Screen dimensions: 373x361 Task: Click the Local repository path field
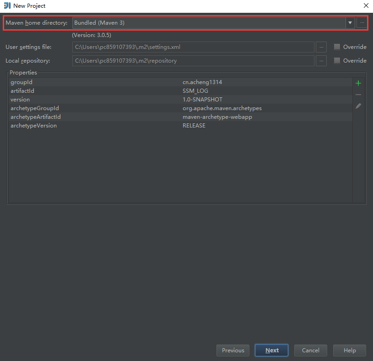point(193,61)
